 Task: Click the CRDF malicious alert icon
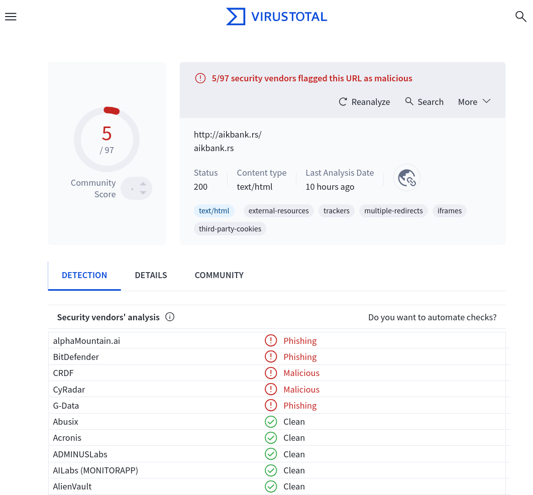point(271,373)
